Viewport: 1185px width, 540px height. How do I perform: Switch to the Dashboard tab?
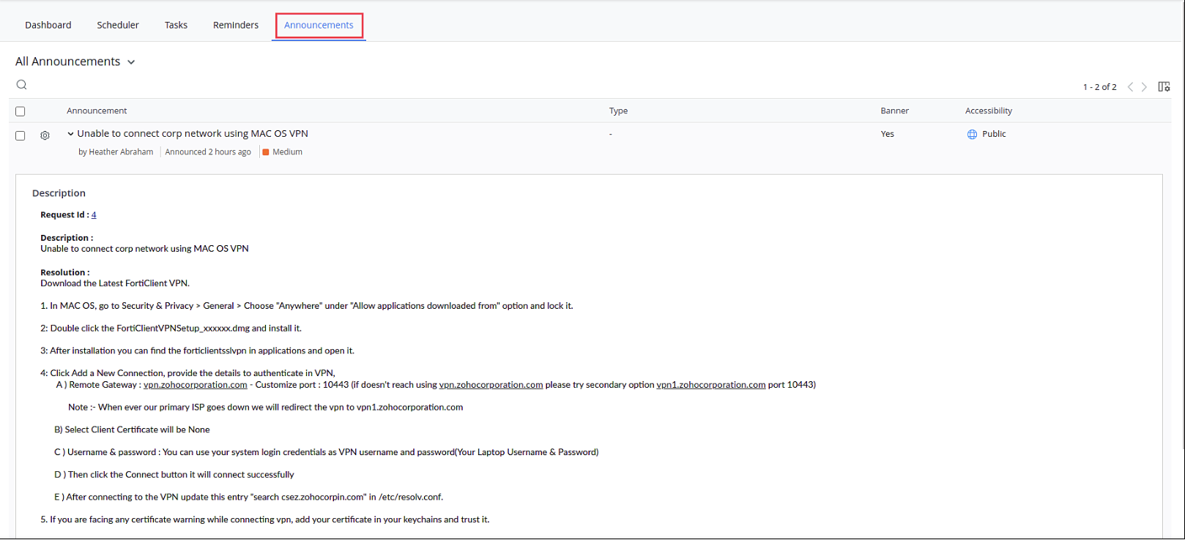pyautogui.click(x=48, y=25)
